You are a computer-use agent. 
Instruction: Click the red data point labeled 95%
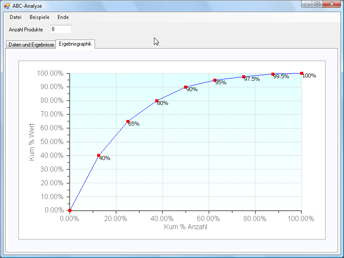(x=215, y=80)
